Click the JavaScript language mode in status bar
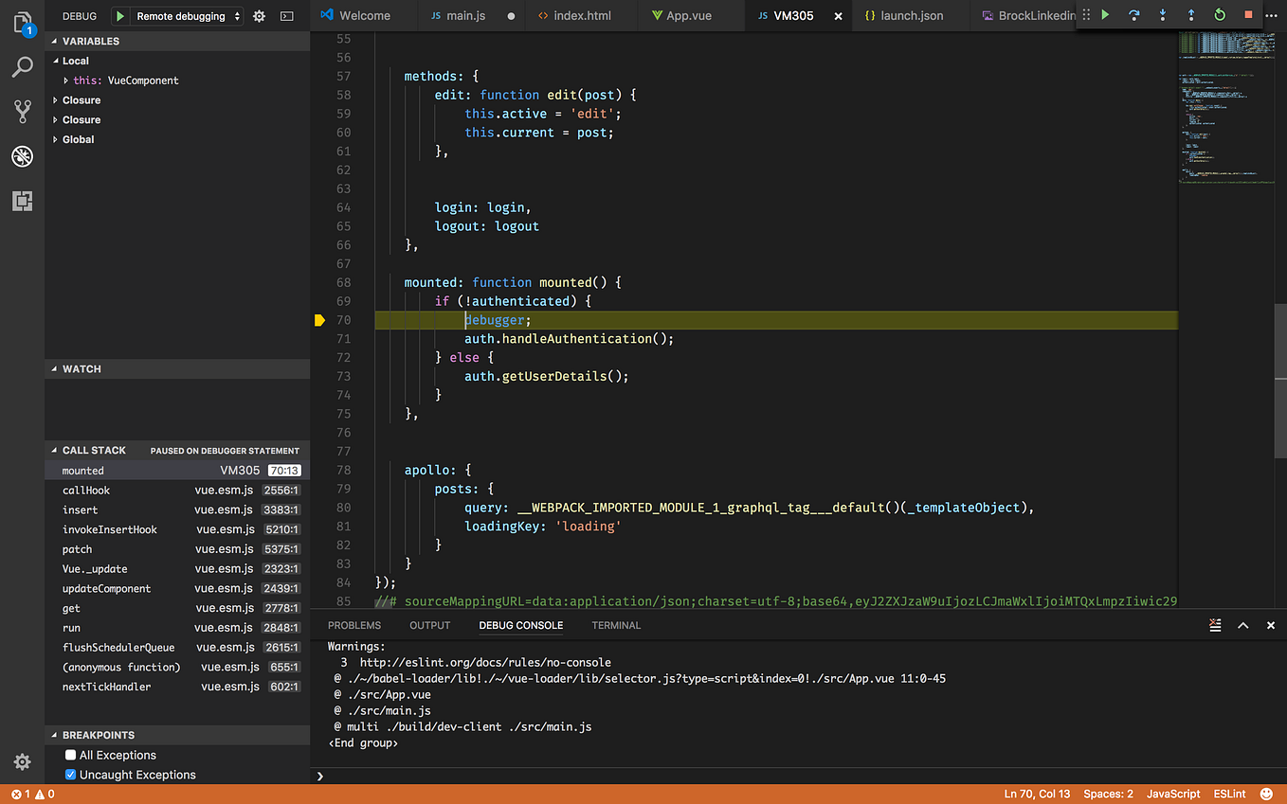 pos(1173,794)
